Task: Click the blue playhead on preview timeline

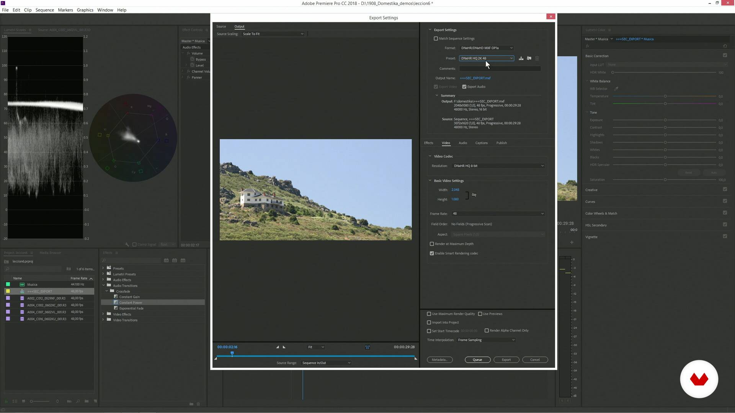Action: (232, 353)
